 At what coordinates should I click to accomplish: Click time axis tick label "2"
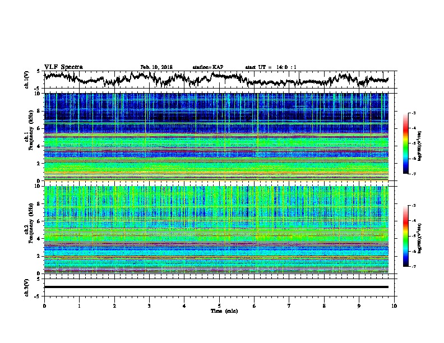[x=114, y=305]
